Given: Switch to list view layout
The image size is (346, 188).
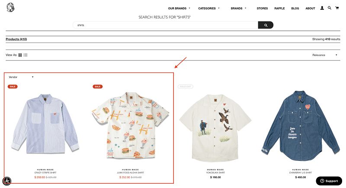Looking at the screenshot, I should point(26,55).
